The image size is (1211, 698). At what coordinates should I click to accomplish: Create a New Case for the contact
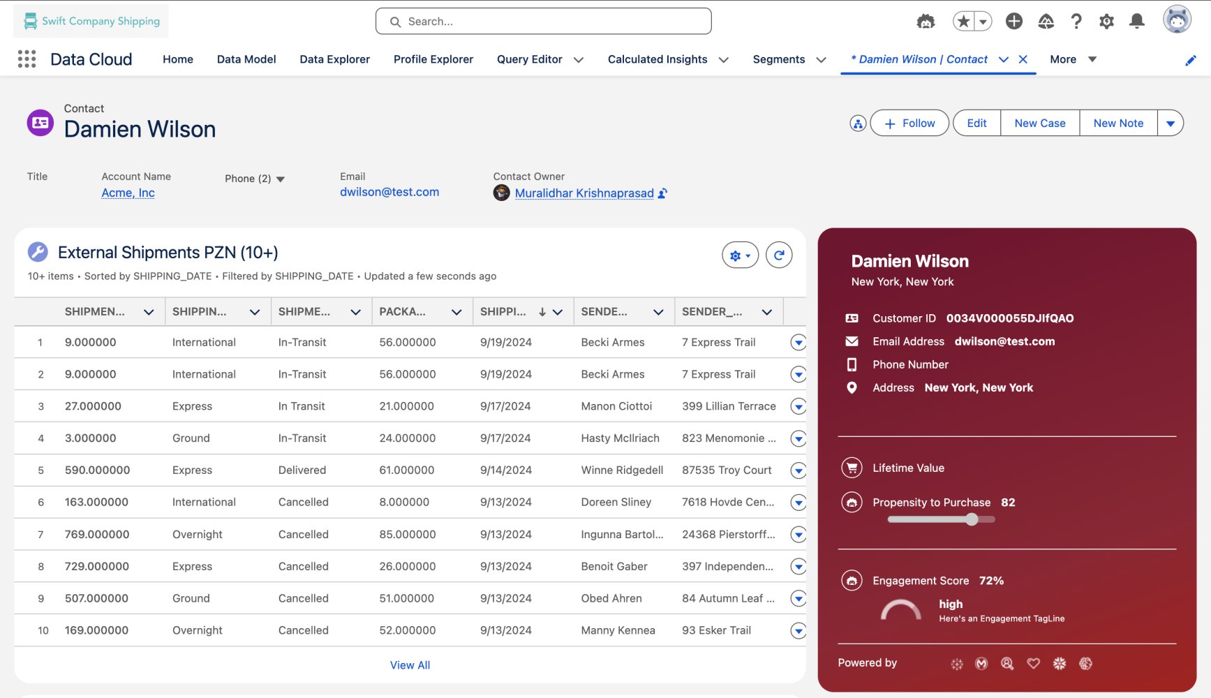click(x=1039, y=123)
